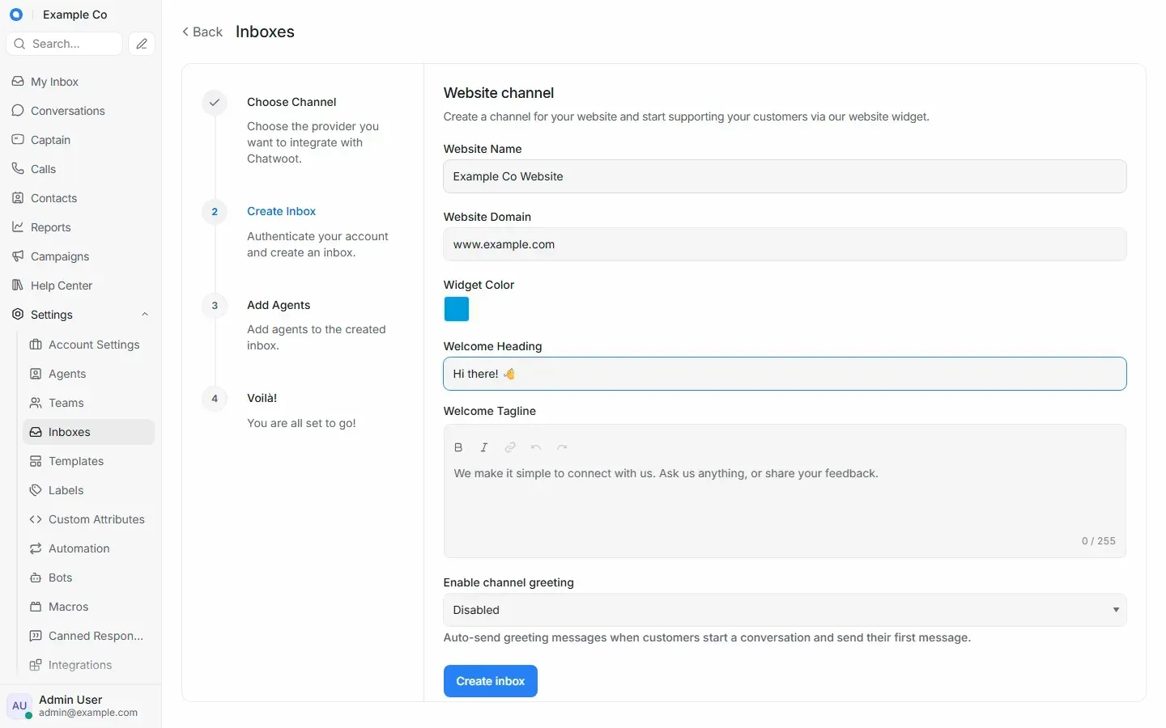Click the Choose Channel step
Image resolution: width=1166 pixels, height=728 pixels.
pyautogui.click(x=291, y=102)
